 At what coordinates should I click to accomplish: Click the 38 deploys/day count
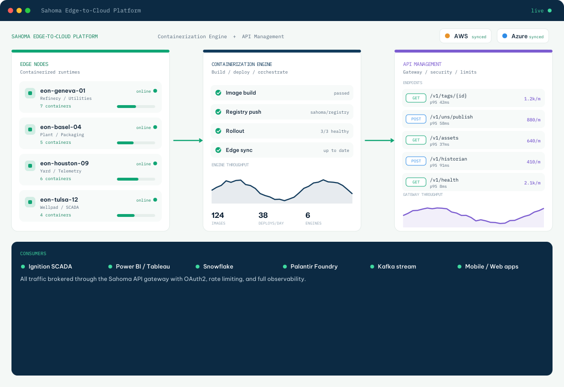click(263, 215)
